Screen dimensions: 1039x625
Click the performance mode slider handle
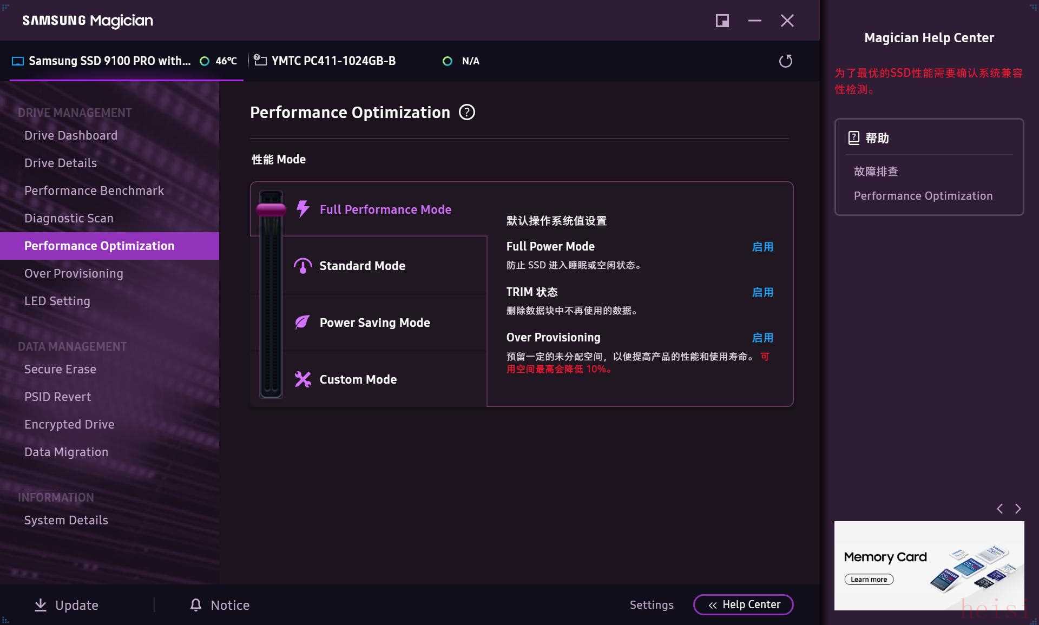[271, 209]
